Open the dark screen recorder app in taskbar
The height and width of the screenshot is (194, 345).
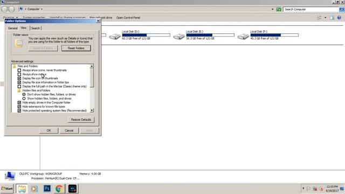point(72,189)
